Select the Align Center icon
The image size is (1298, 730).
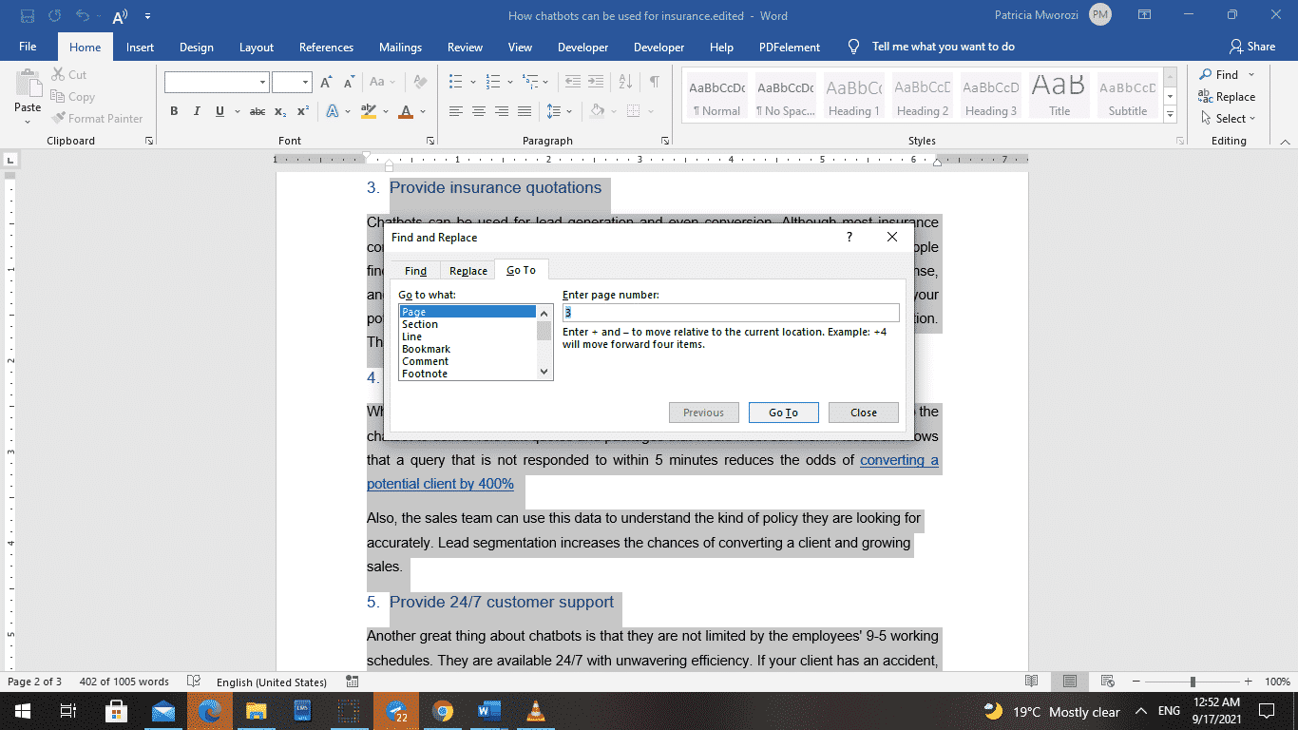pyautogui.click(x=480, y=111)
